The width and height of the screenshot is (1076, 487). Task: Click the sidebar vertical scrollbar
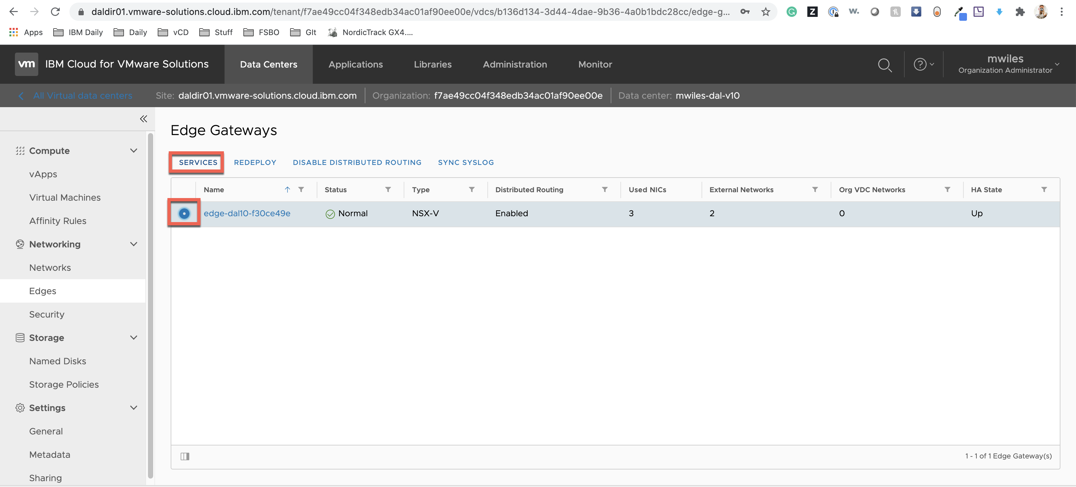[150, 305]
